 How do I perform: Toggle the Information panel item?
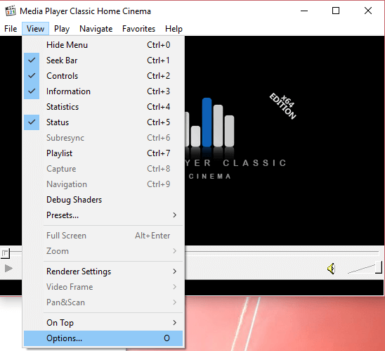point(103,91)
